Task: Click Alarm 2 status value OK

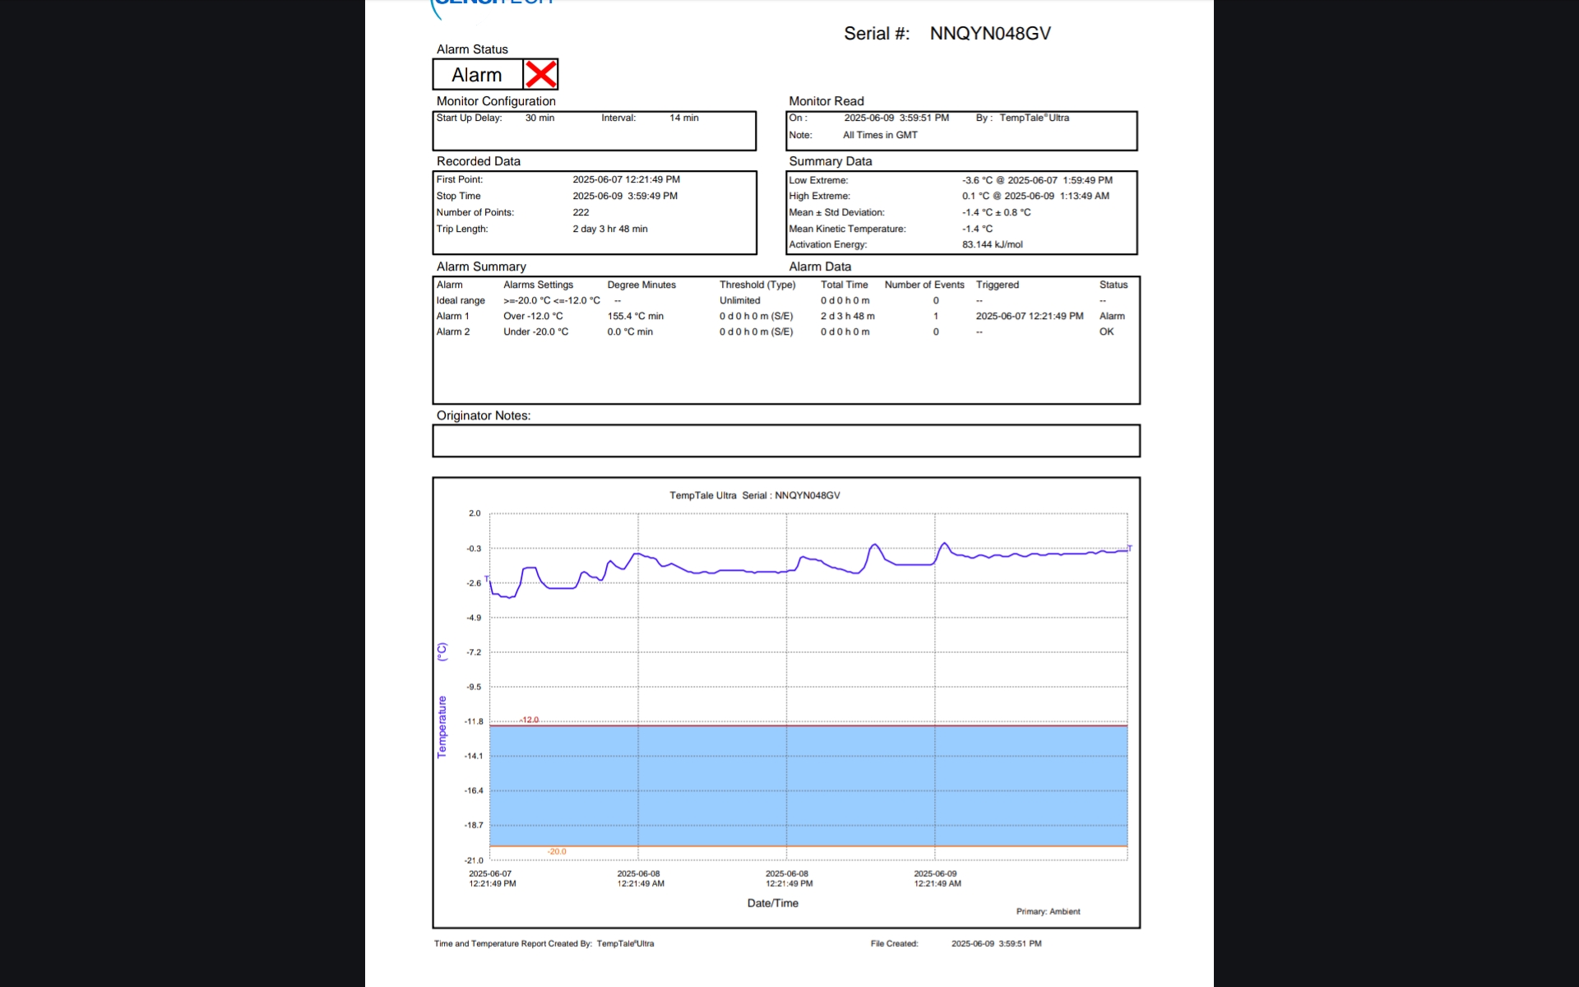Action: (1106, 331)
